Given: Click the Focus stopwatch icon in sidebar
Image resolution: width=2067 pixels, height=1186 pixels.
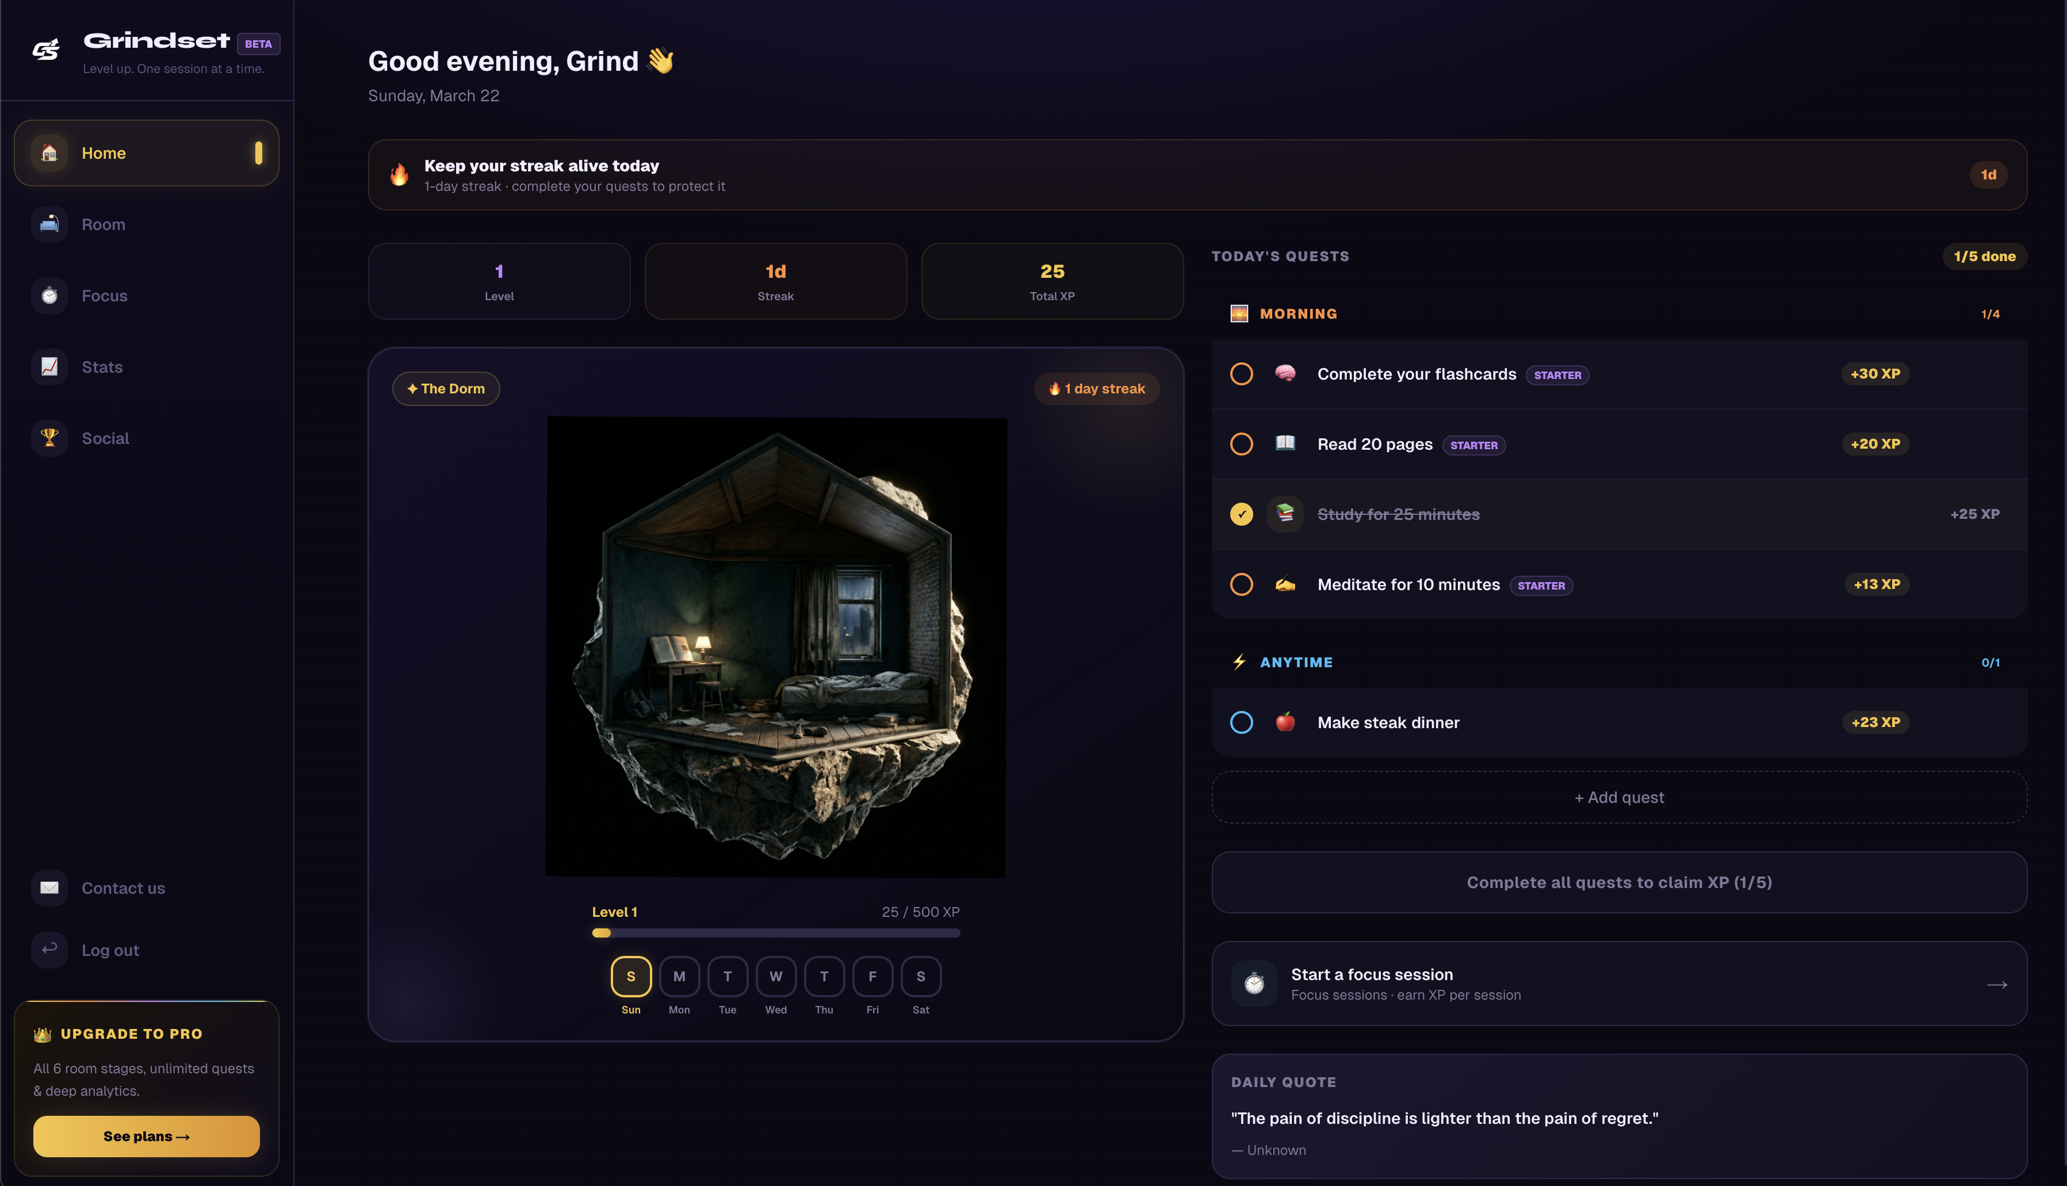Looking at the screenshot, I should point(49,295).
